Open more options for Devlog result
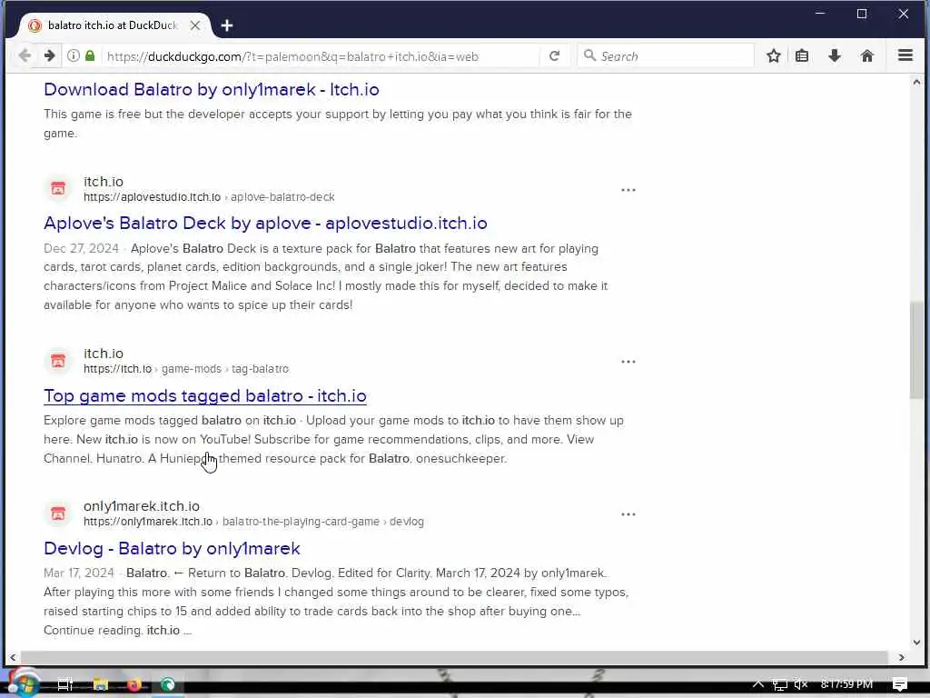Screen dimensions: 930x698 (628, 514)
